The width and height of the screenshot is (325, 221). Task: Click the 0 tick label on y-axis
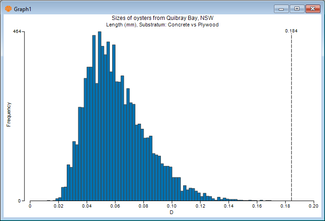[x=19, y=201]
